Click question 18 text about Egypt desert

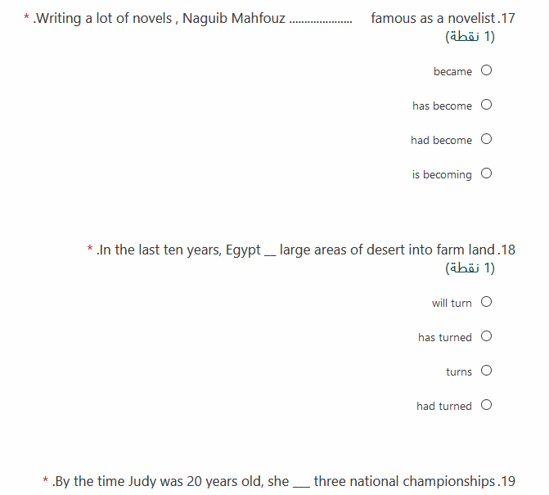pos(306,250)
